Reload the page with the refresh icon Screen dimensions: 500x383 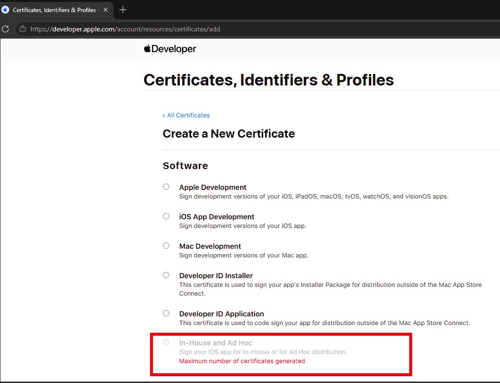click(5, 29)
